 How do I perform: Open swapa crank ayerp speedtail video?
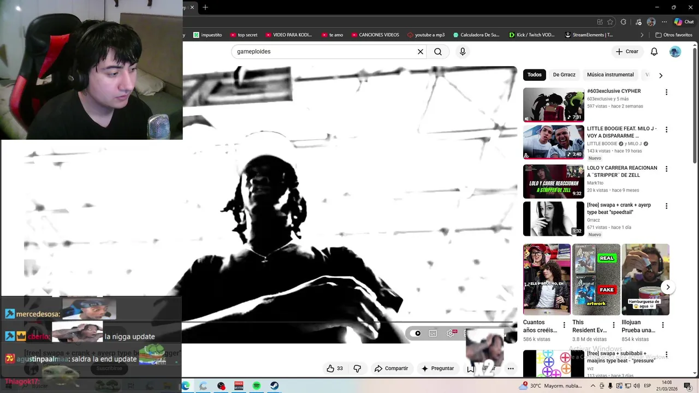(x=553, y=219)
